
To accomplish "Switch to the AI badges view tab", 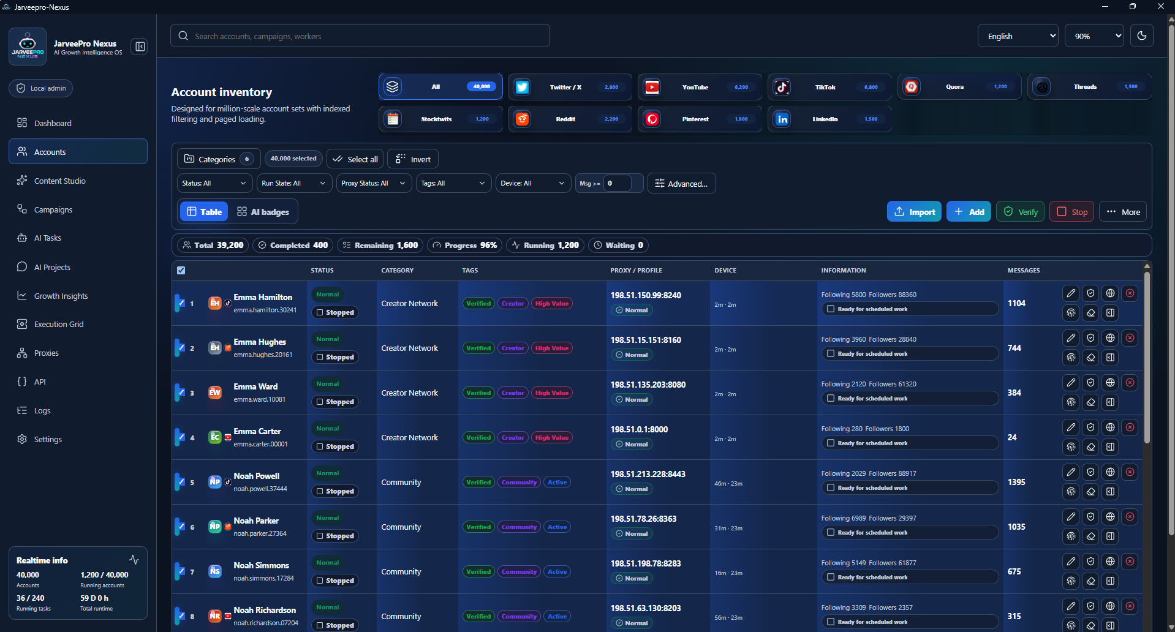I will pos(263,212).
